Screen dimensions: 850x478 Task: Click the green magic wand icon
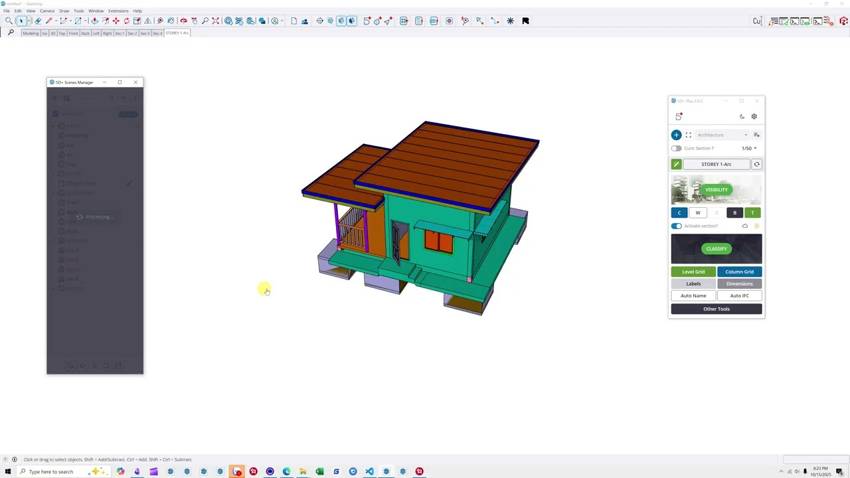pyautogui.click(x=676, y=164)
